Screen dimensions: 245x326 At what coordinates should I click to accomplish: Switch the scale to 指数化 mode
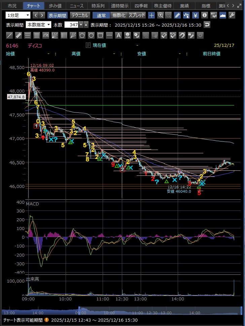(x=119, y=15)
